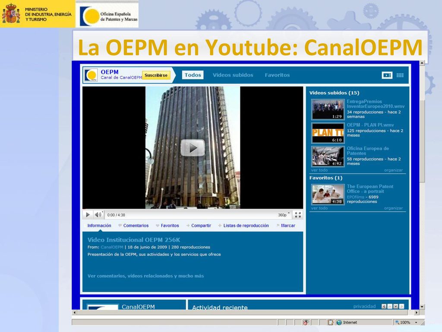442x332 pixels.
Task: Click the vertical scrollbar up arrow
Action: 422,63
